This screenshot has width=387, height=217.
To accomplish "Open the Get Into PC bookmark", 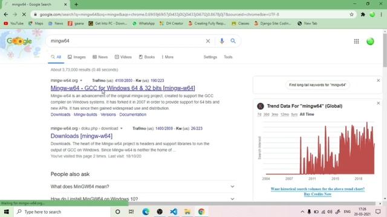I will click(x=108, y=24).
